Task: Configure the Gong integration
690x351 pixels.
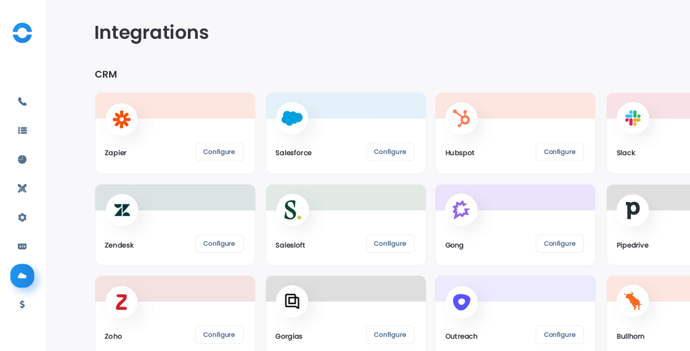Action: 560,244
